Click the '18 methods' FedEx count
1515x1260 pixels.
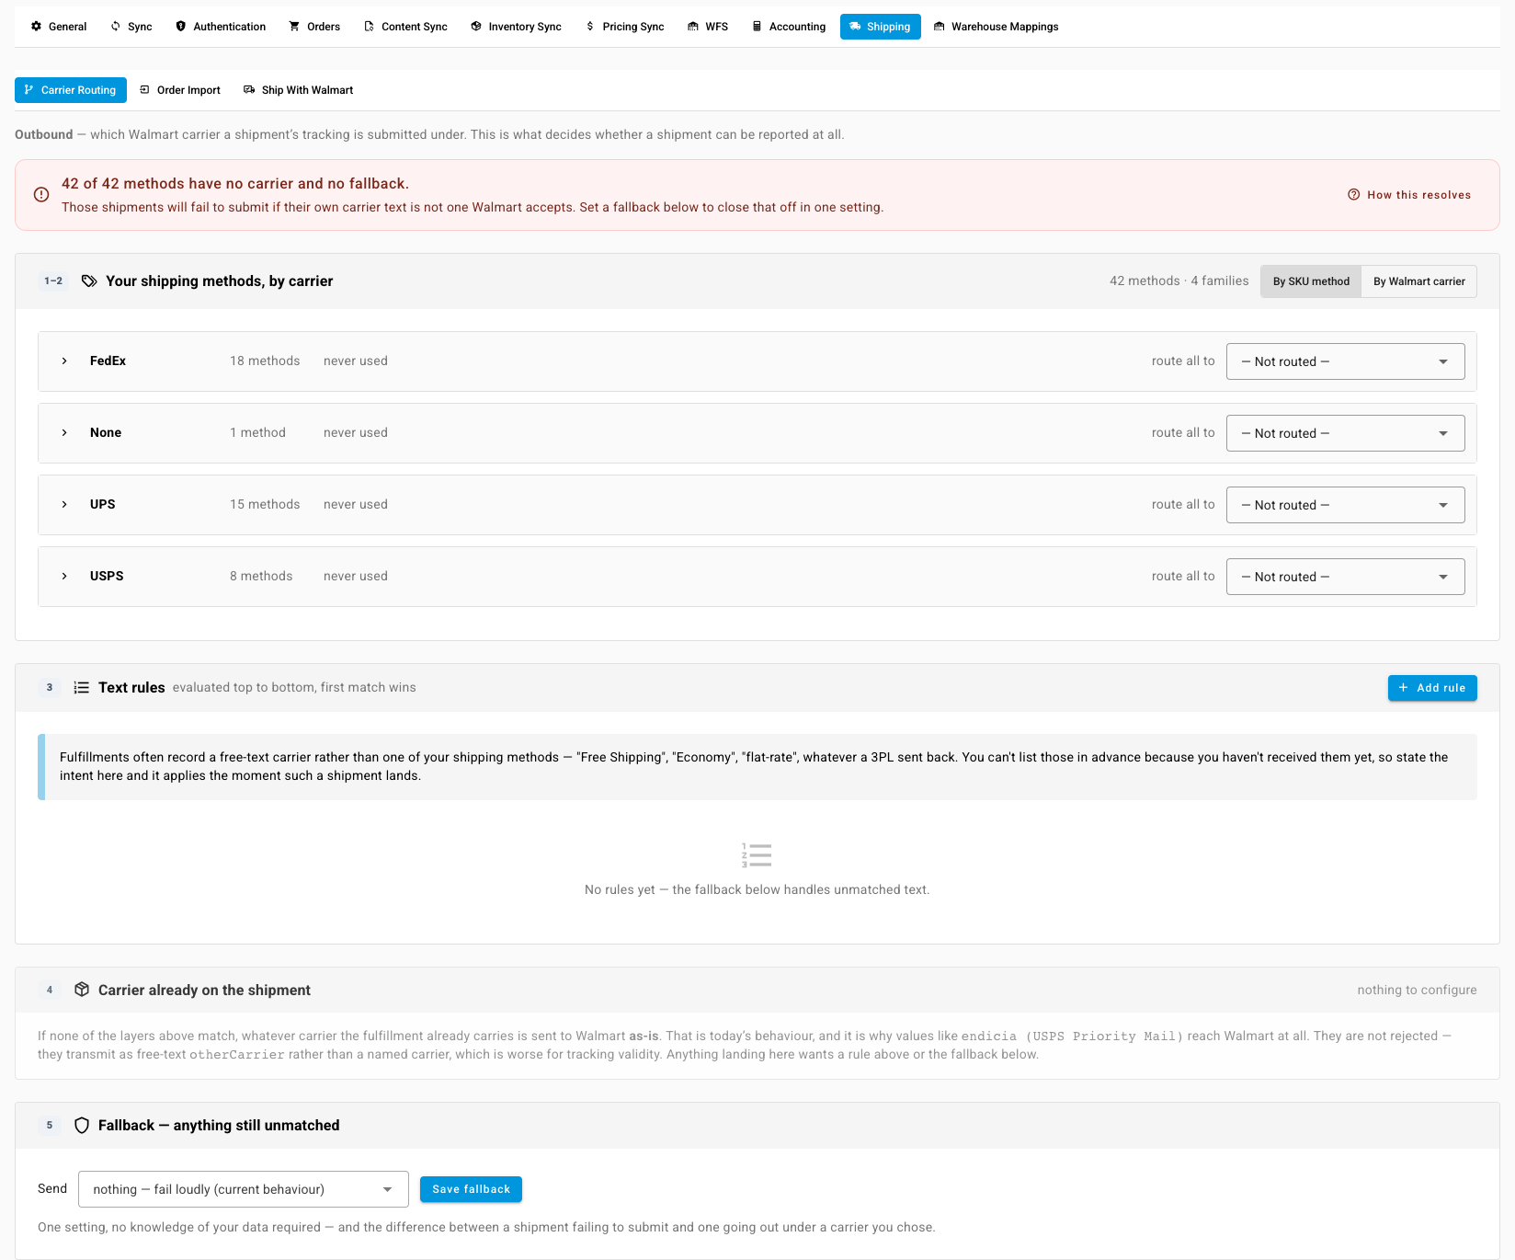(x=265, y=361)
